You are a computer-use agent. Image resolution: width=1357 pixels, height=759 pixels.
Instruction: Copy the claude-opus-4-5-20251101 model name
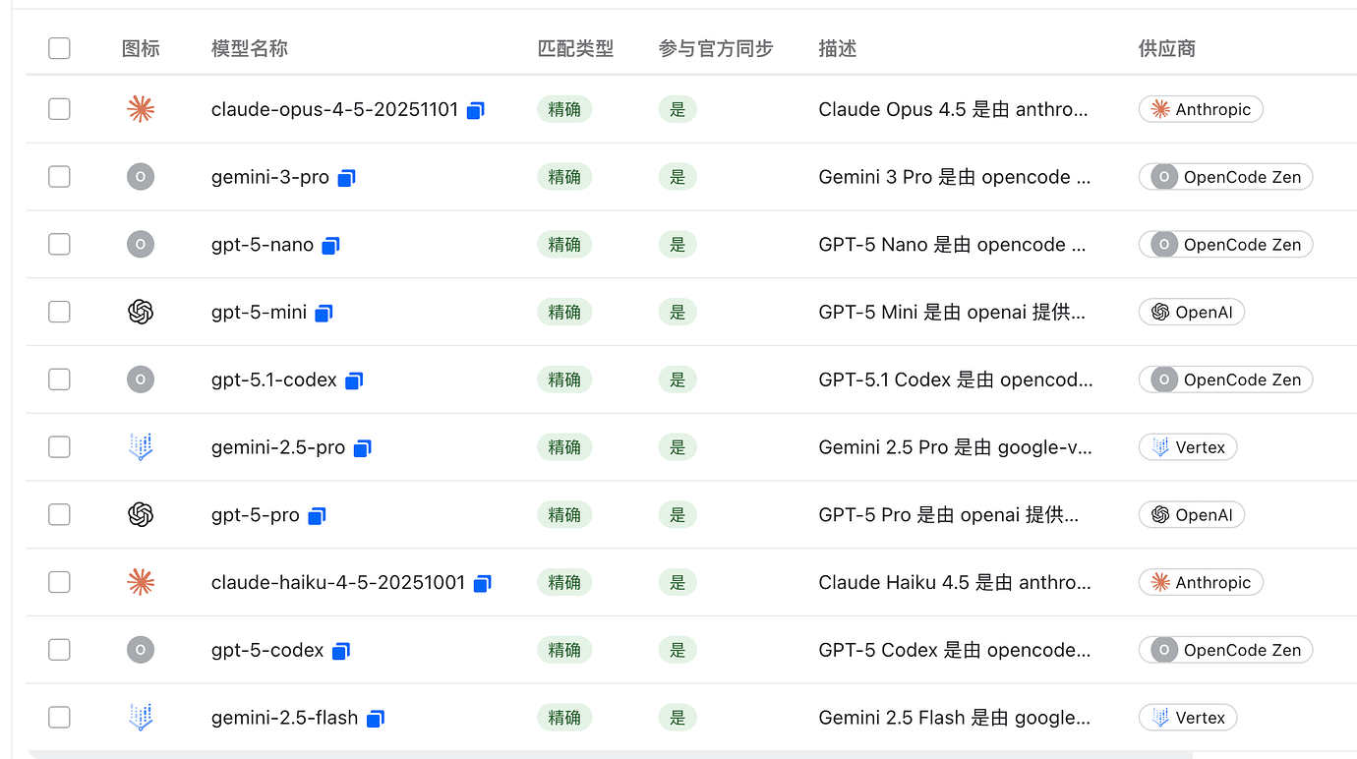click(x=475, y=110)
